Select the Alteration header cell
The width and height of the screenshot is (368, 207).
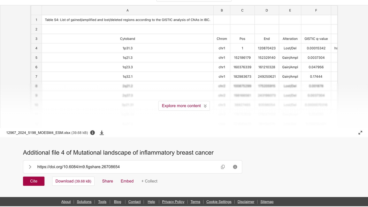[x=290, y=39]
